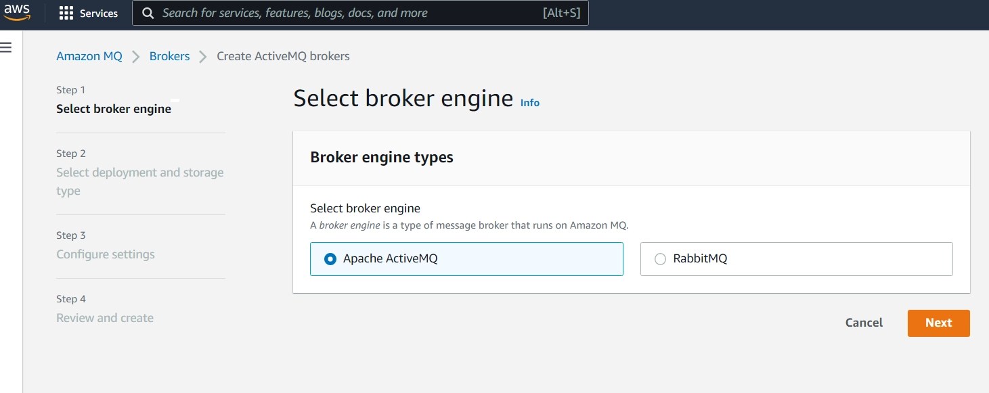989x393 pixels.
Task: Click the Next button
Action: [938, 323]
